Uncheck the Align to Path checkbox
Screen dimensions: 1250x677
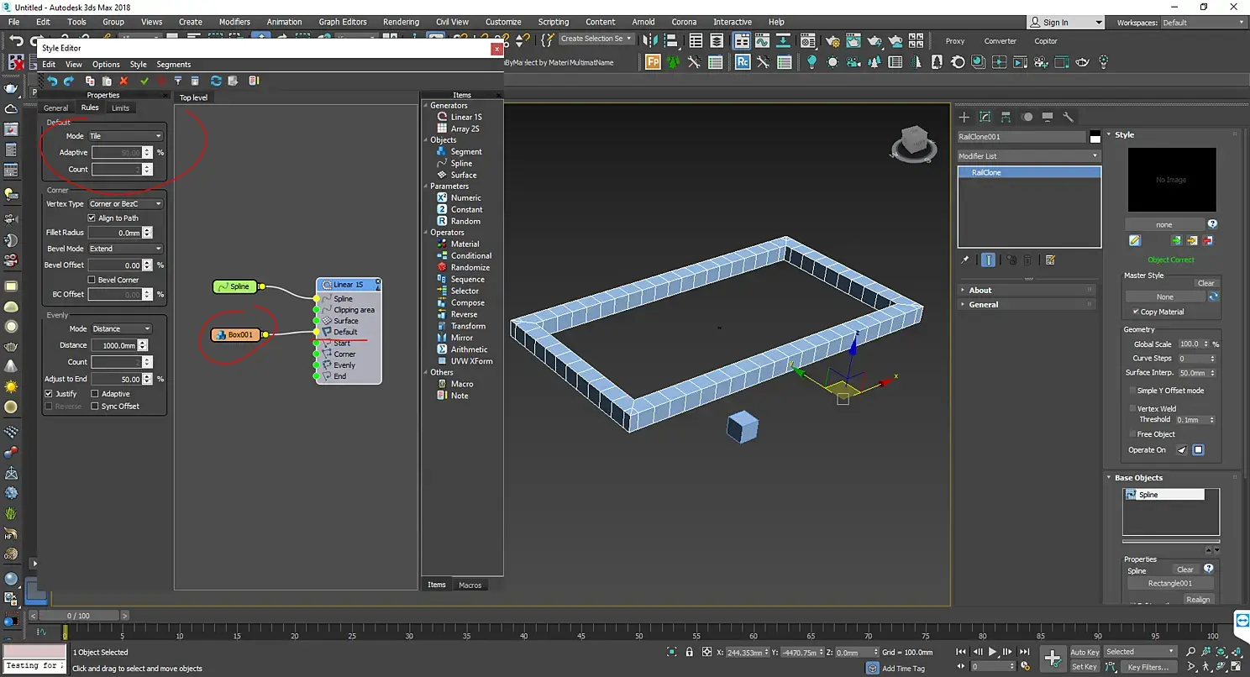(92, 218)
